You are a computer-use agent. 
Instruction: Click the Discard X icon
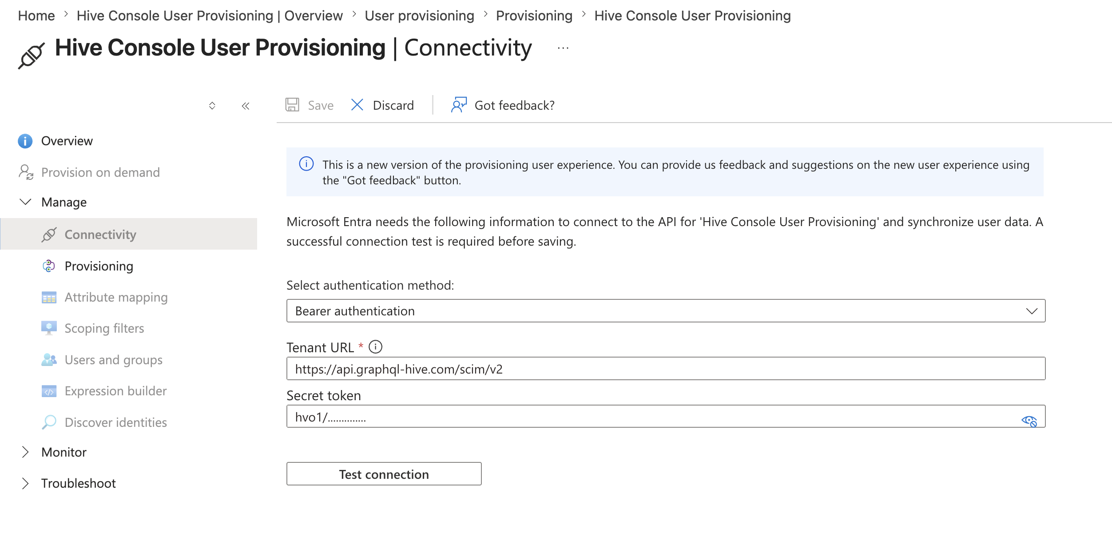coord(357,105)
